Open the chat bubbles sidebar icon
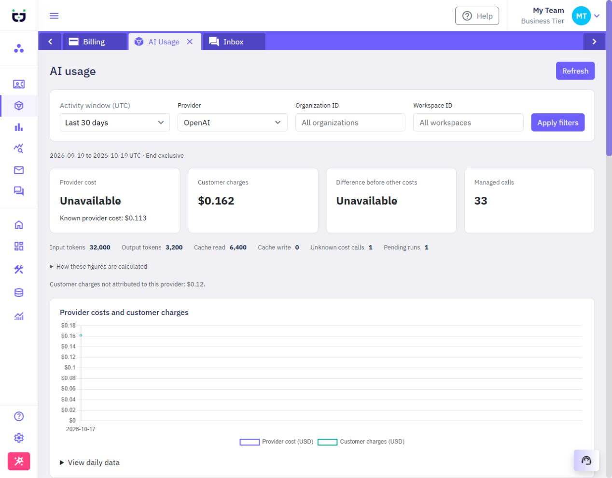This screenshot has width=612, height=478. click(x=19, y=191)
